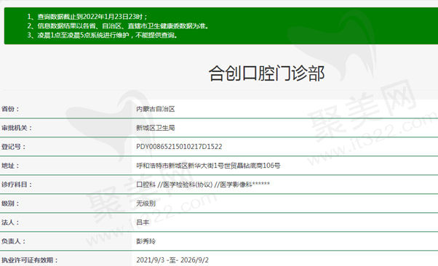Click the 执业许可证有效期 label

click(x=30, y=260)
